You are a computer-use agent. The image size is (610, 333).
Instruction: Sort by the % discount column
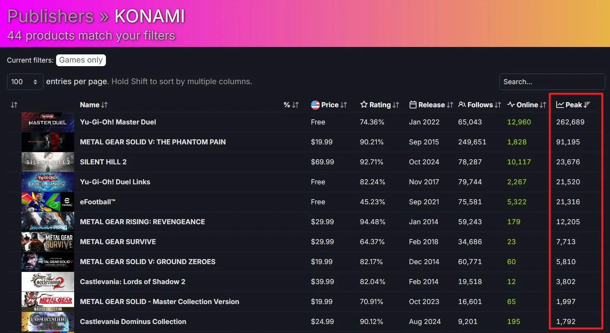[x=291, y=105]
